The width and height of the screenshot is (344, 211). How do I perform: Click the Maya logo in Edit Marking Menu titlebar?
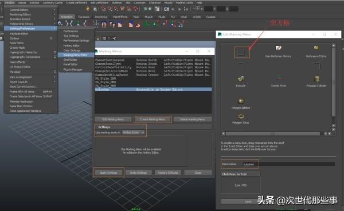pyautogui.click(x=220, y=34)
